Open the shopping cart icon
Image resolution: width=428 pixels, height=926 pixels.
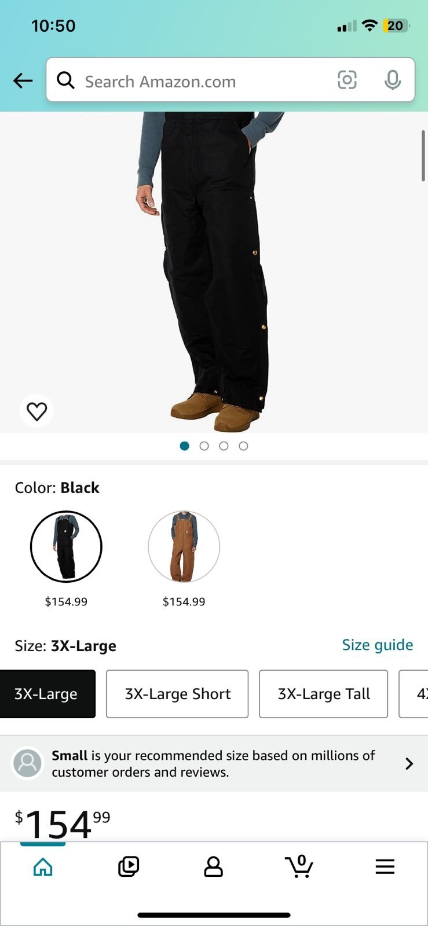click(x=299, y=866)
